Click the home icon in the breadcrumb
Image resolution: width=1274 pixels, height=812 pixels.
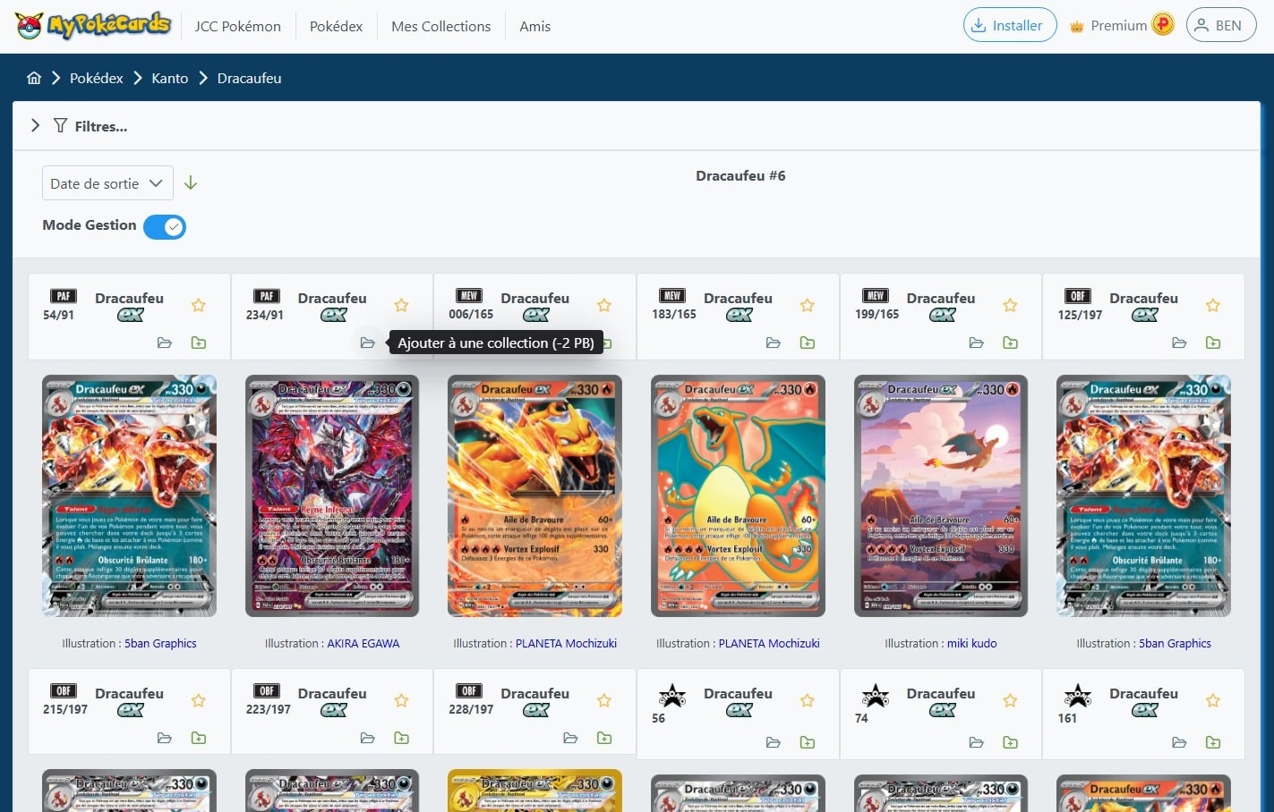click(34, 78)
